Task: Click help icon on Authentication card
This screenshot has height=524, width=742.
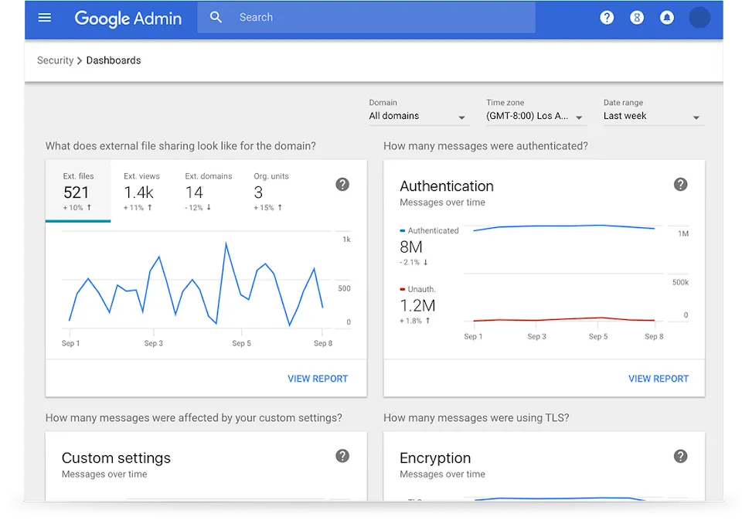Action: (680, 184)
